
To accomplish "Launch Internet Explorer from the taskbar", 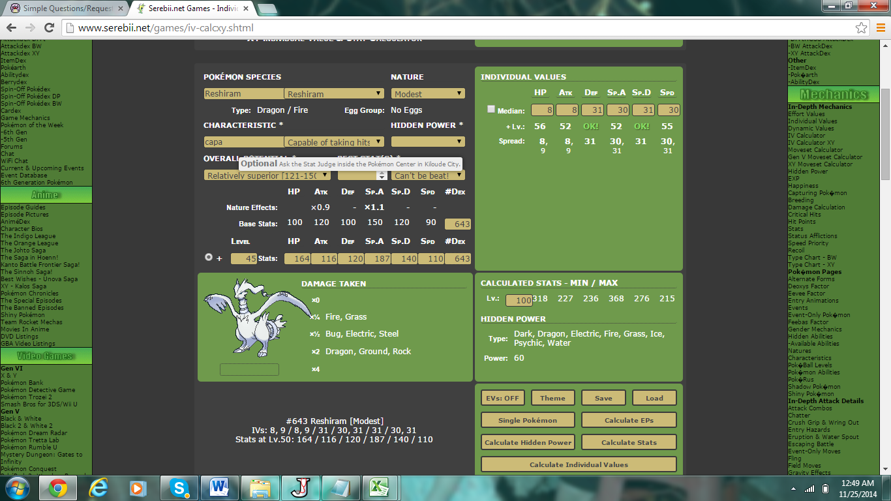I will (98, 488).
